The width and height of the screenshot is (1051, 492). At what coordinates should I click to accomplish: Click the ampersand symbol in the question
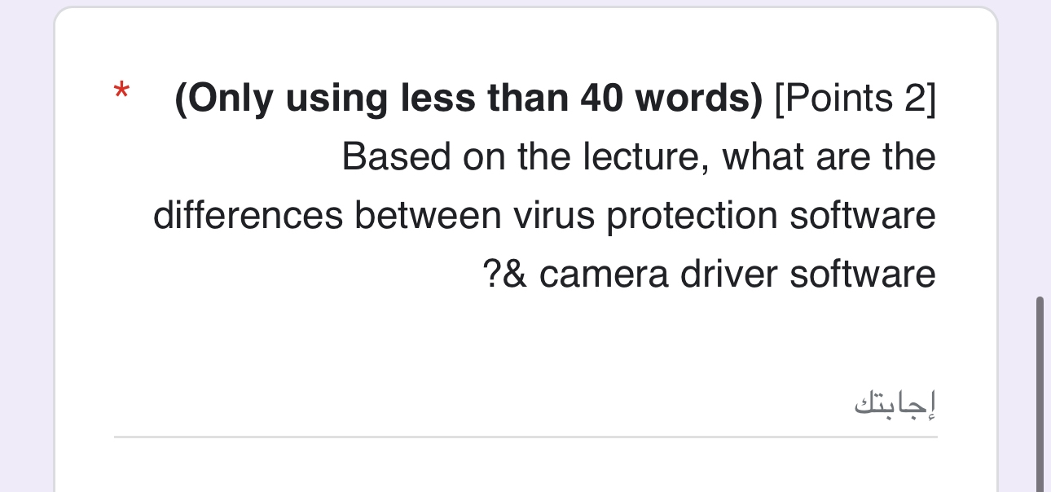pos(514,274)
